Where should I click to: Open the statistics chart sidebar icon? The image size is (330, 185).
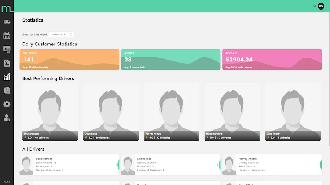[7, 77]
